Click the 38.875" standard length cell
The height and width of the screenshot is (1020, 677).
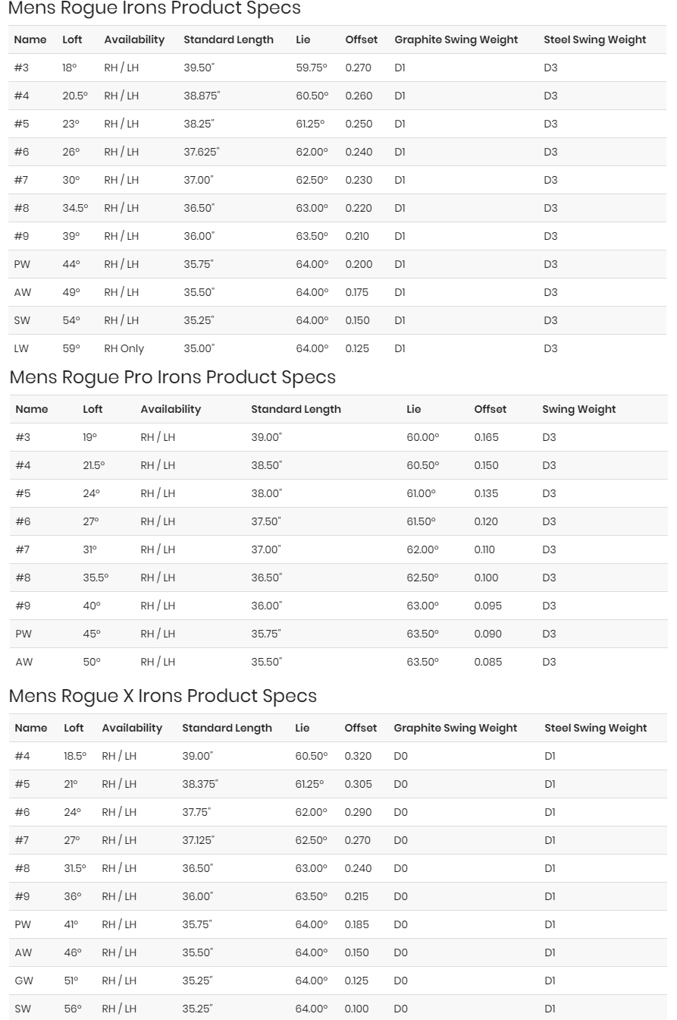(202, 96)
